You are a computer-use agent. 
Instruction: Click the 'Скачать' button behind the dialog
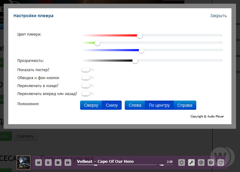[25, 136]
